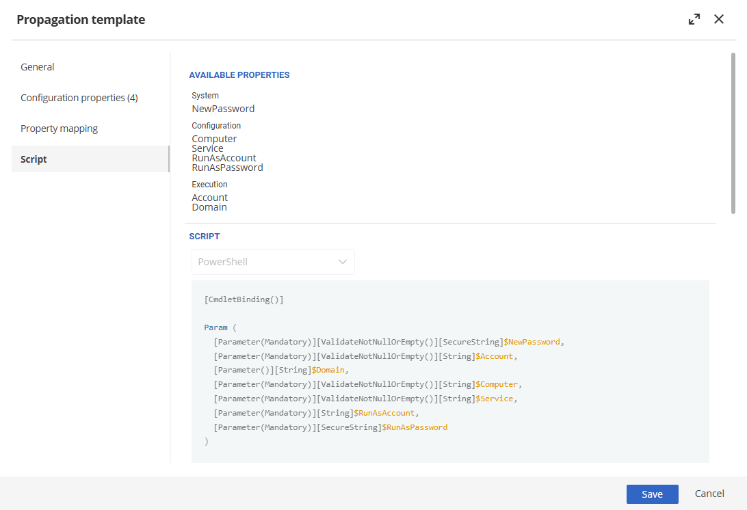Save the propagation template
747x510 pixels.
click(652, 494)
